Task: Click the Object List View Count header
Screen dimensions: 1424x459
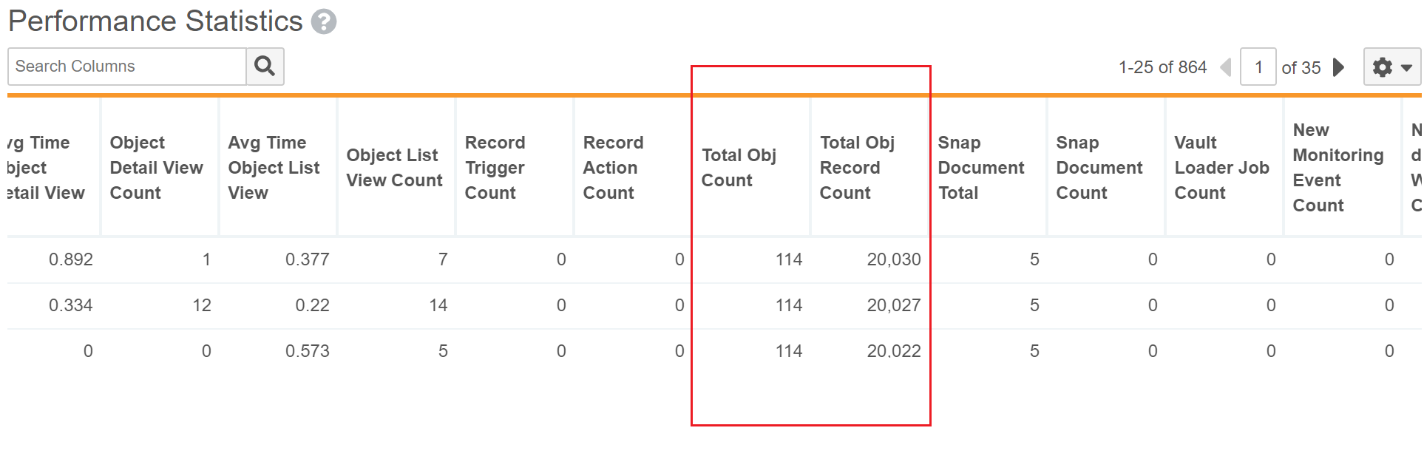Action: coord(394,168)
